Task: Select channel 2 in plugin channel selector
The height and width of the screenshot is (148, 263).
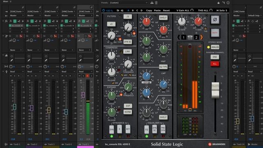Action: coord(196,37)
